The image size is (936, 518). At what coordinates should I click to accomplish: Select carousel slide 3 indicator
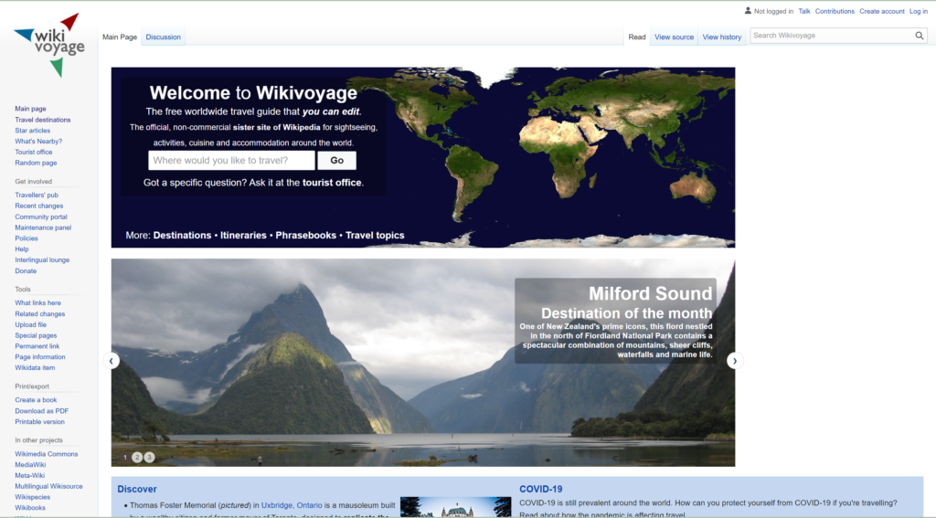[x=149, y=457]
